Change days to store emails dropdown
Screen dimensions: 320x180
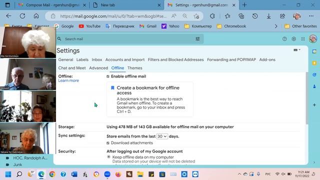coord(162,136)
